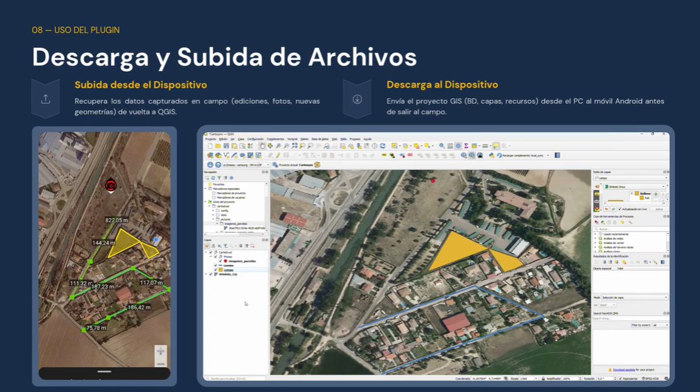Image resolution: width=700 pixels, height=392 pixels.
Task: Toggle Ortofoto layer visibility checkbox
Action: tap(211, 274)
